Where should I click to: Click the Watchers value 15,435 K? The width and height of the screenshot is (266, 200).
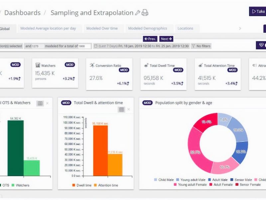click(45, 73)
